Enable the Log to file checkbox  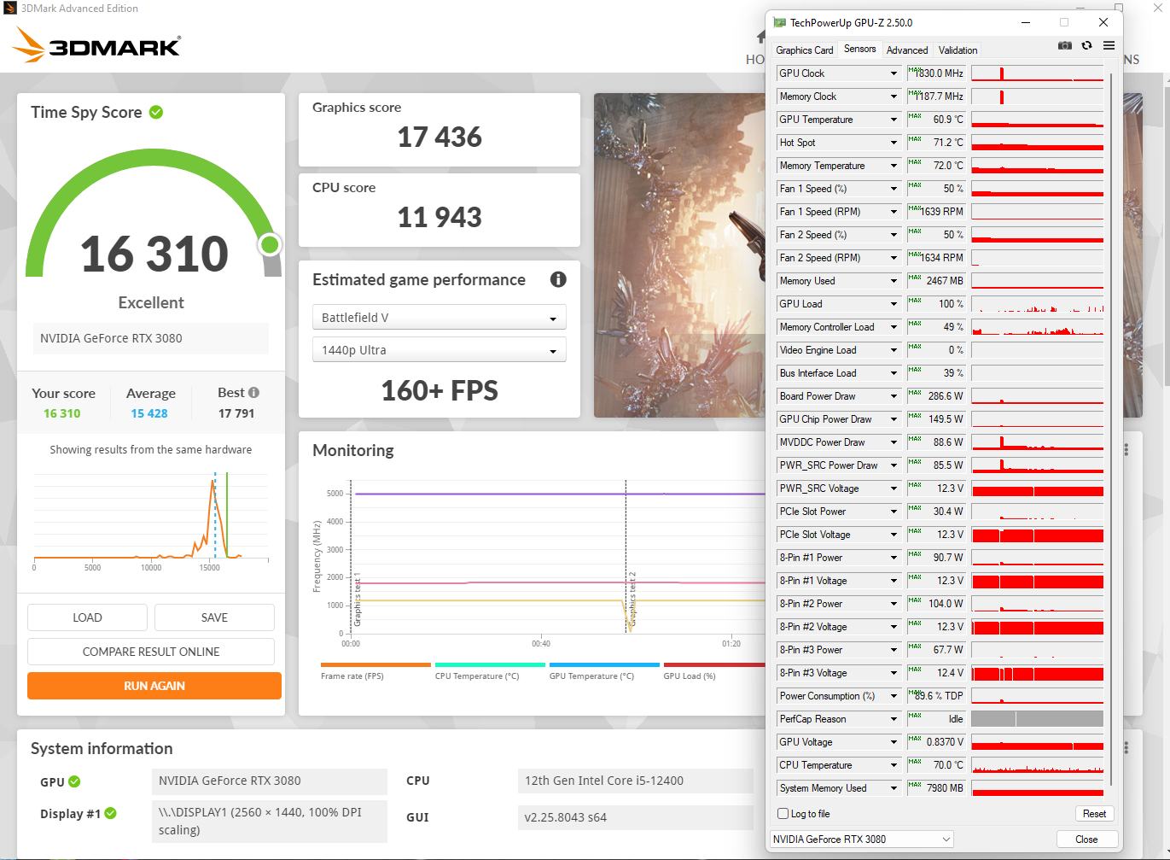(x=783, y=814)
